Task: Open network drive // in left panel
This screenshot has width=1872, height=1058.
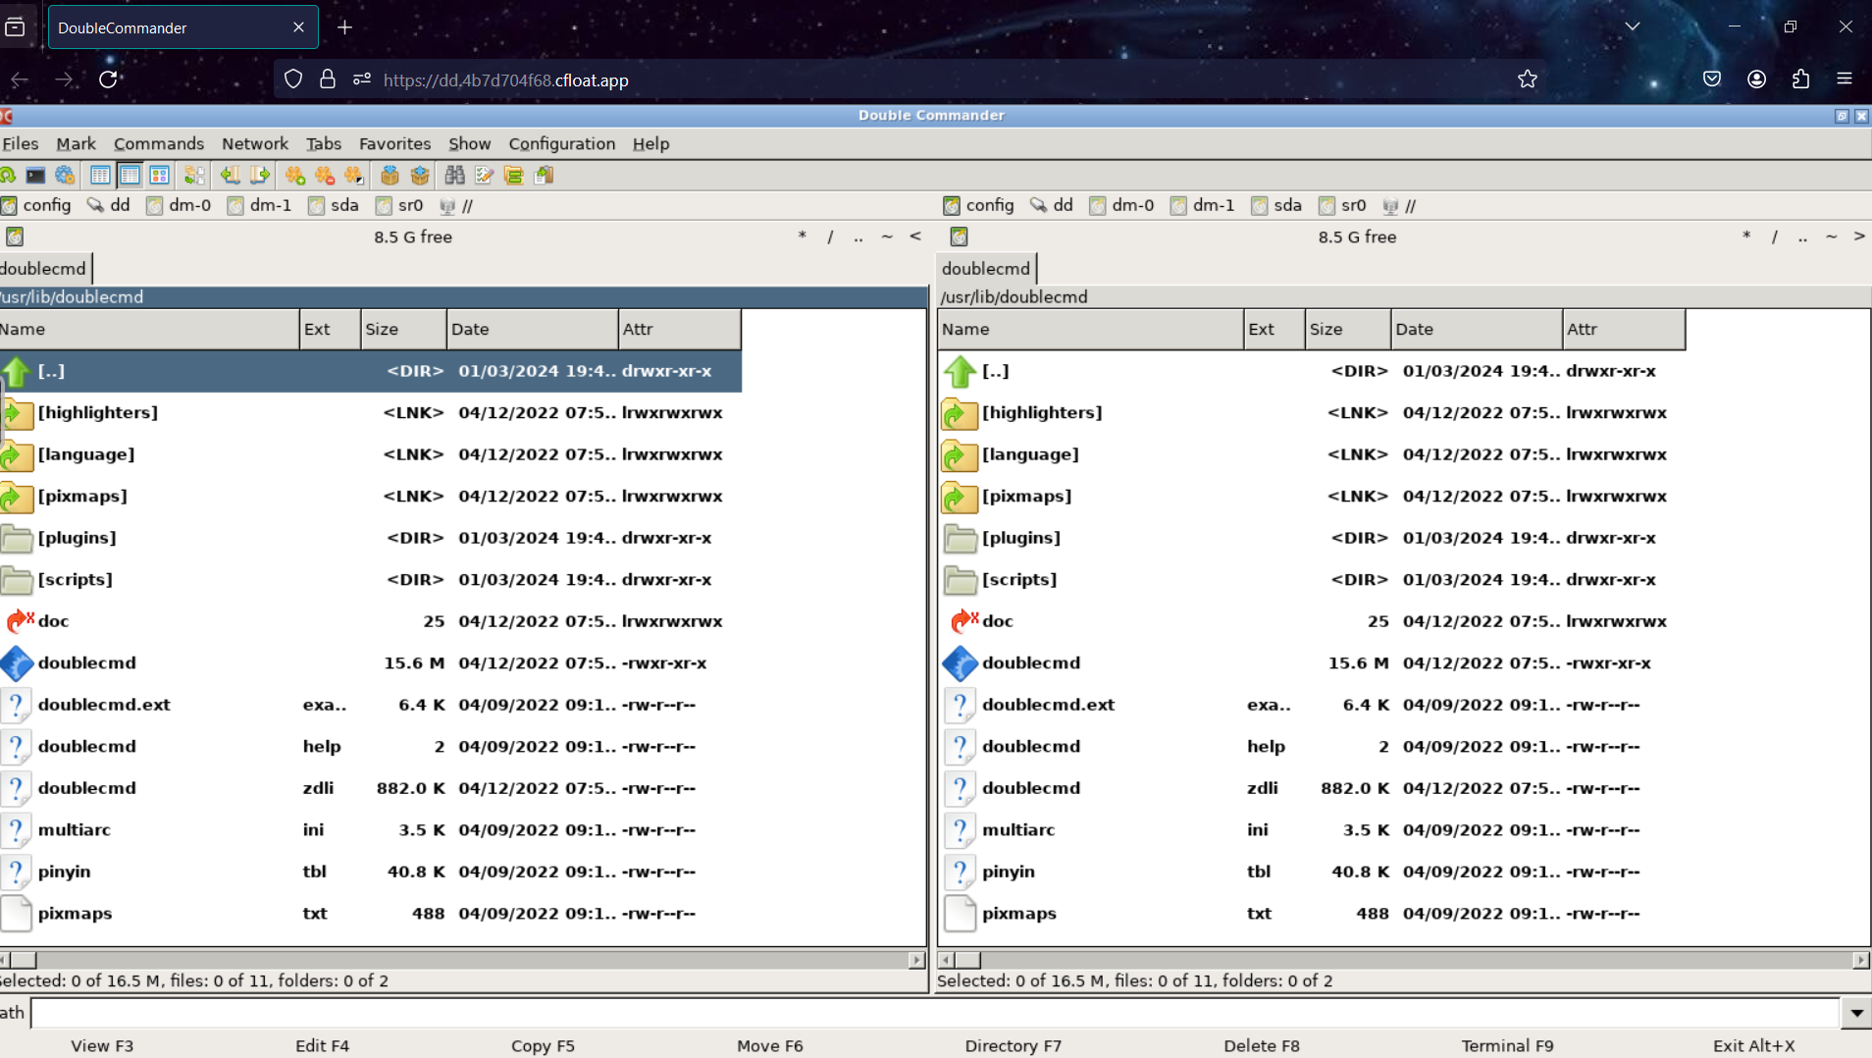Action: pos(457,205)
